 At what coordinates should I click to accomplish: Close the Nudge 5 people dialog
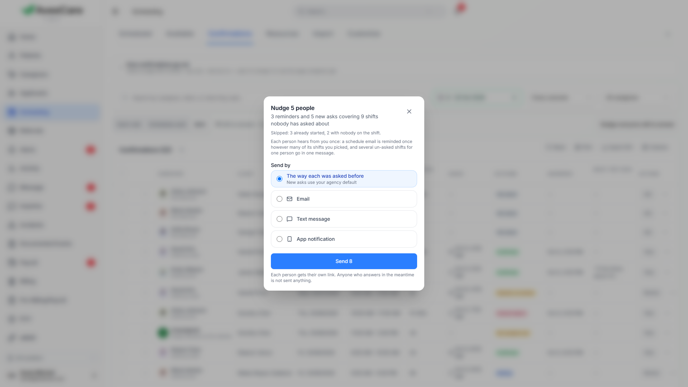(409, 111)
